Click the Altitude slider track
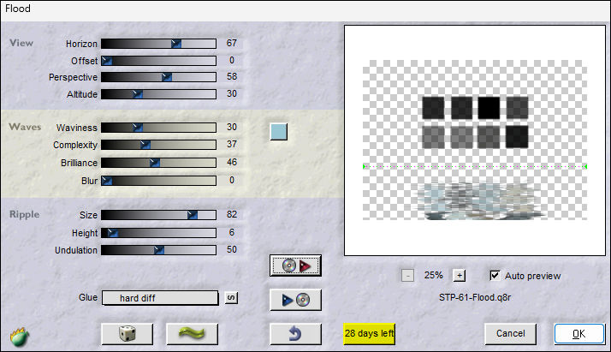 tap(158, 94)
